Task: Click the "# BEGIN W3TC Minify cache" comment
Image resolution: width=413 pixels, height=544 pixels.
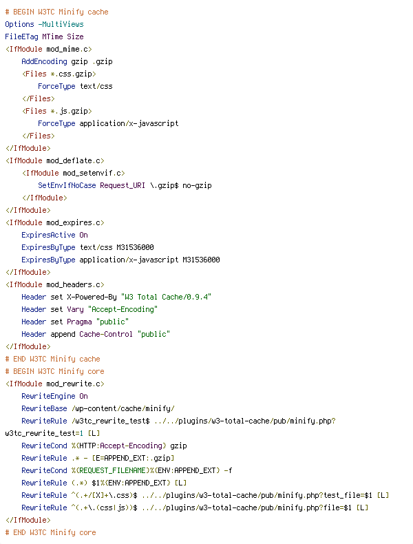Action: 56,12
